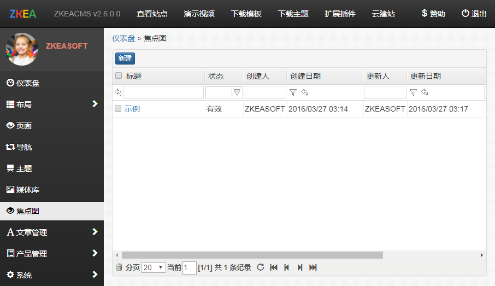Click the 仪表盘 breadcrumb link
Viewport: 495px width, 286px height.
(x=123, y=38)
